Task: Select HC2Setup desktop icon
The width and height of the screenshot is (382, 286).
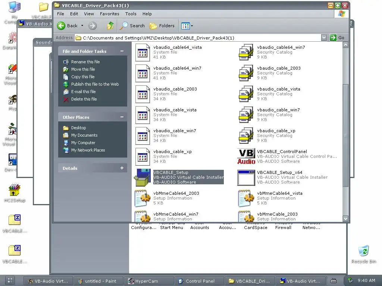Action: [15, 193]
